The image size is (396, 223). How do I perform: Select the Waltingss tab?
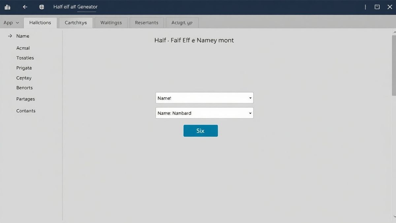(111, 23)
